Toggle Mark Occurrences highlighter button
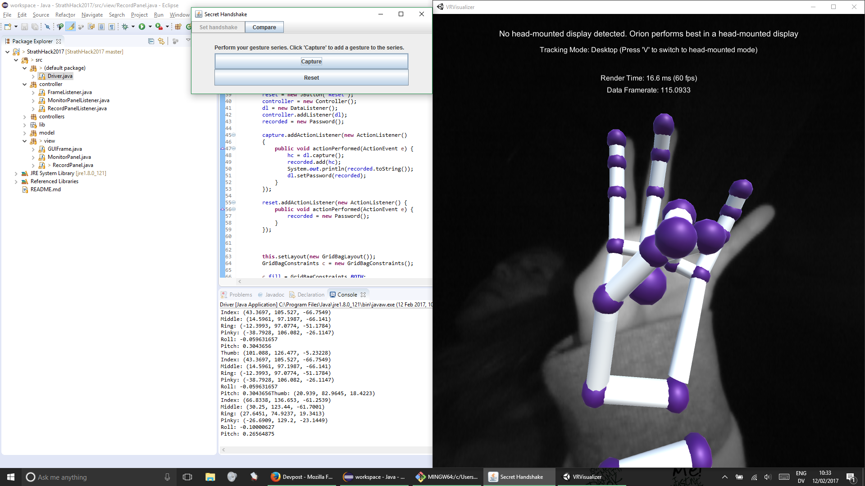 coord(71,27)
